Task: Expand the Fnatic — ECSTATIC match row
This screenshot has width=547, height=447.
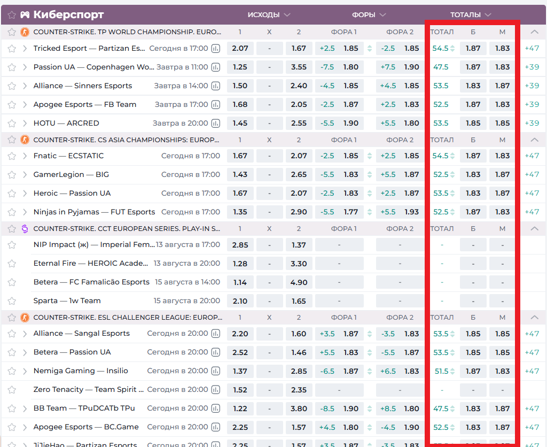Action: pos(25,156)
